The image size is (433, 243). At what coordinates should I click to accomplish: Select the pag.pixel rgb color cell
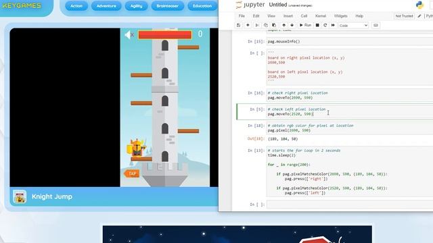point(350,128)
